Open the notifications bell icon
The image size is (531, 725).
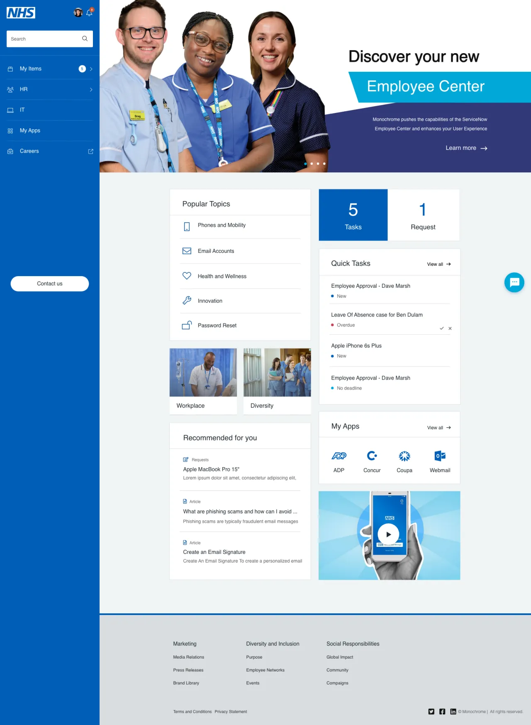89,12
